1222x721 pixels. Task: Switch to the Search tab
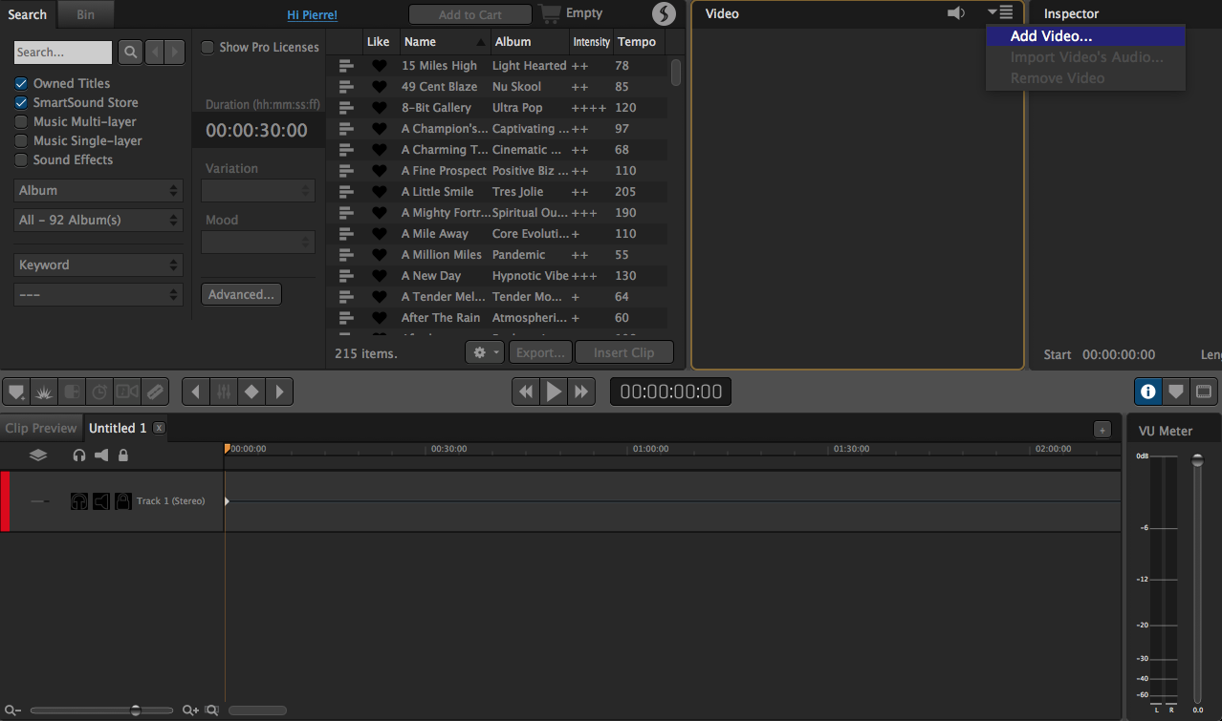28,14
